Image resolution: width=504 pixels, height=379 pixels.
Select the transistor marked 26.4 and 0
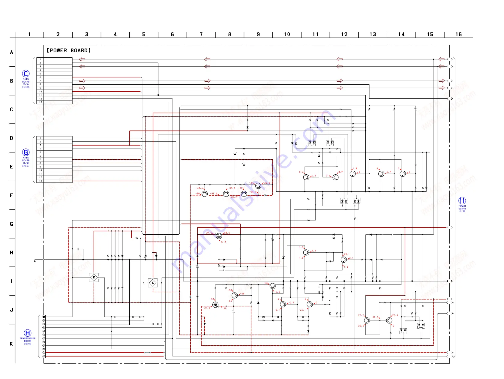389,320
